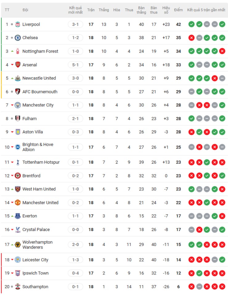The height and width of the screenshot is (295, 228).
Task: Click Liverpool's latest result 3-1 button
Action: 75,24
